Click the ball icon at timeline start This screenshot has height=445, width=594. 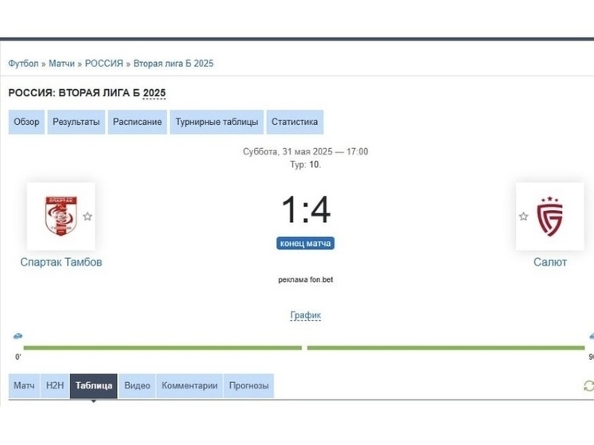click(x=18, y=336)
